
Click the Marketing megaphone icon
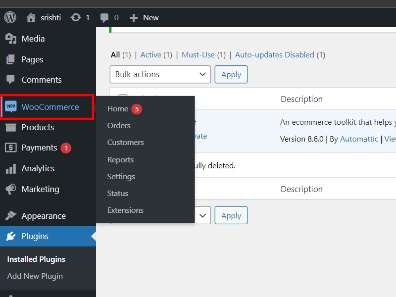point(11,189)
